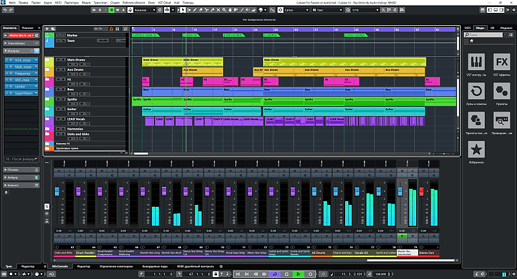
Task: Switch to the MixConsole tab
Action: tap(60, 265)
